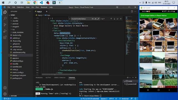The image size is (178, 100).
Task: Click the Explorer more actions ellipsis
Action: click(x=30, y=11)
